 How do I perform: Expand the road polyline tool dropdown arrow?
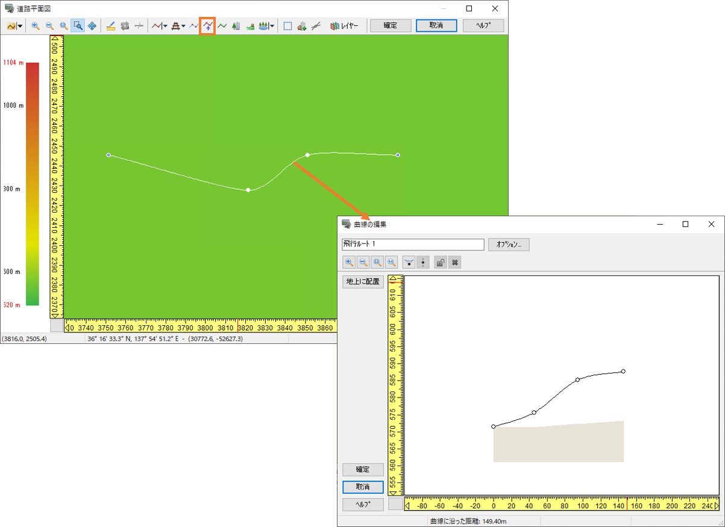click(165, 27)
